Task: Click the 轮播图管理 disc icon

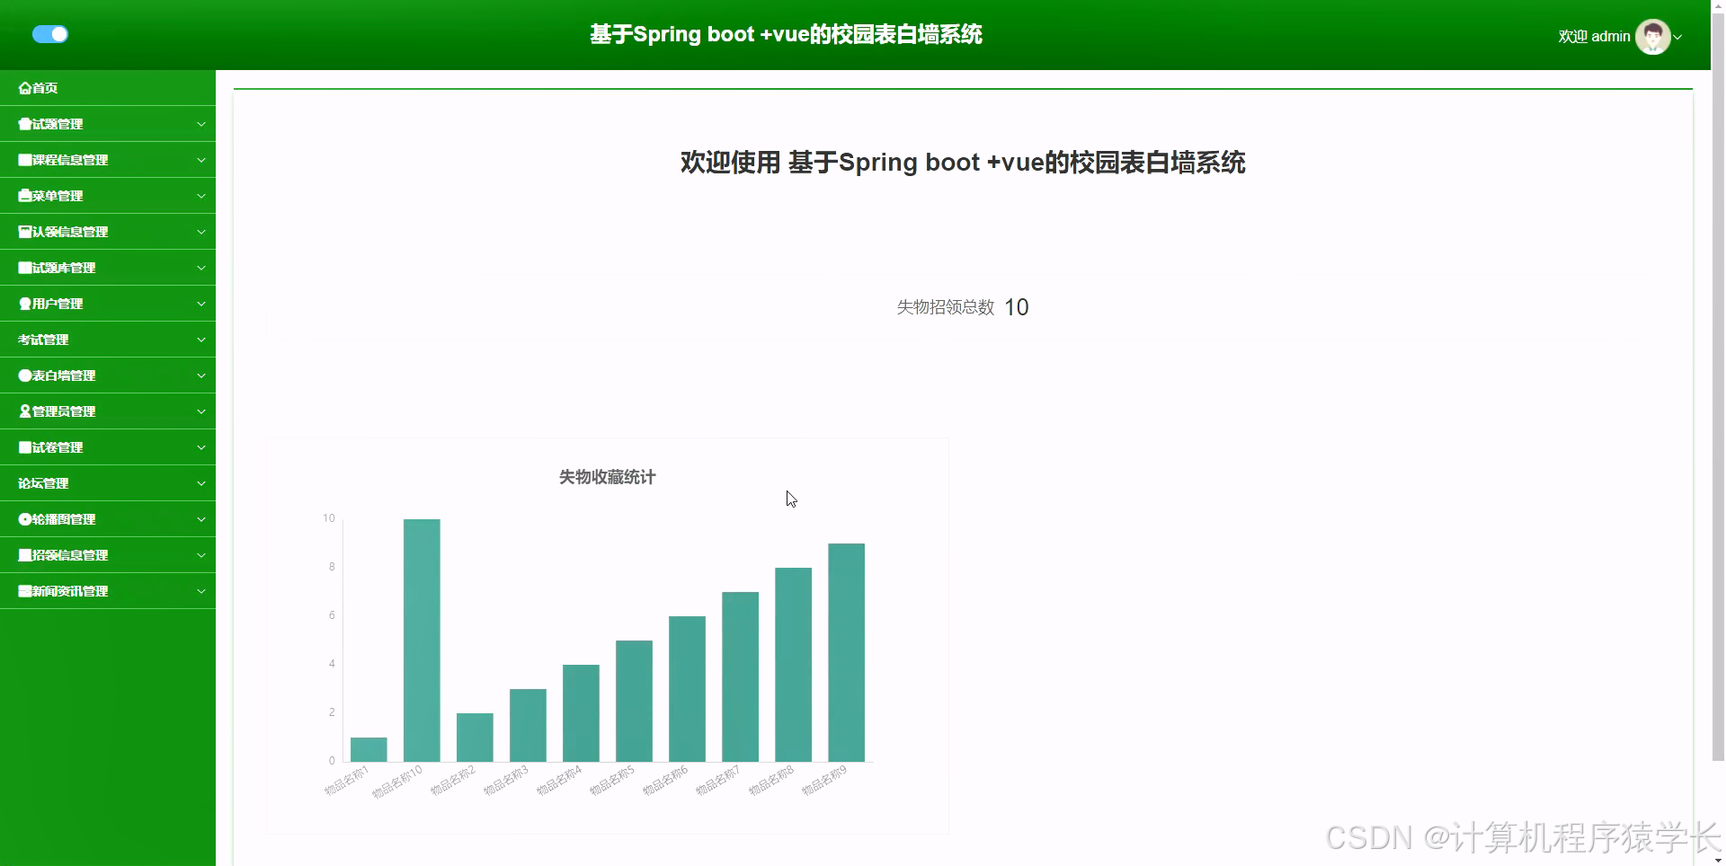Action: pyautogui.click(x=25, y=519)
